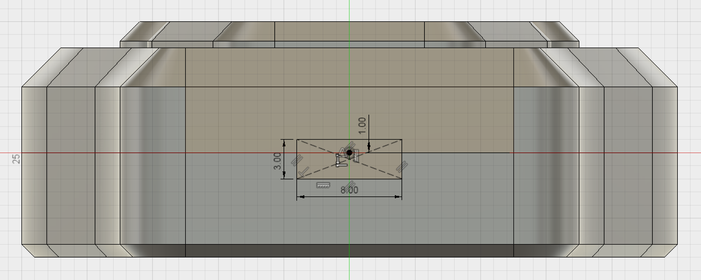Click the parallel constraint icon on the rectangle's right edge
701x280 pixels.
[402, 167]
